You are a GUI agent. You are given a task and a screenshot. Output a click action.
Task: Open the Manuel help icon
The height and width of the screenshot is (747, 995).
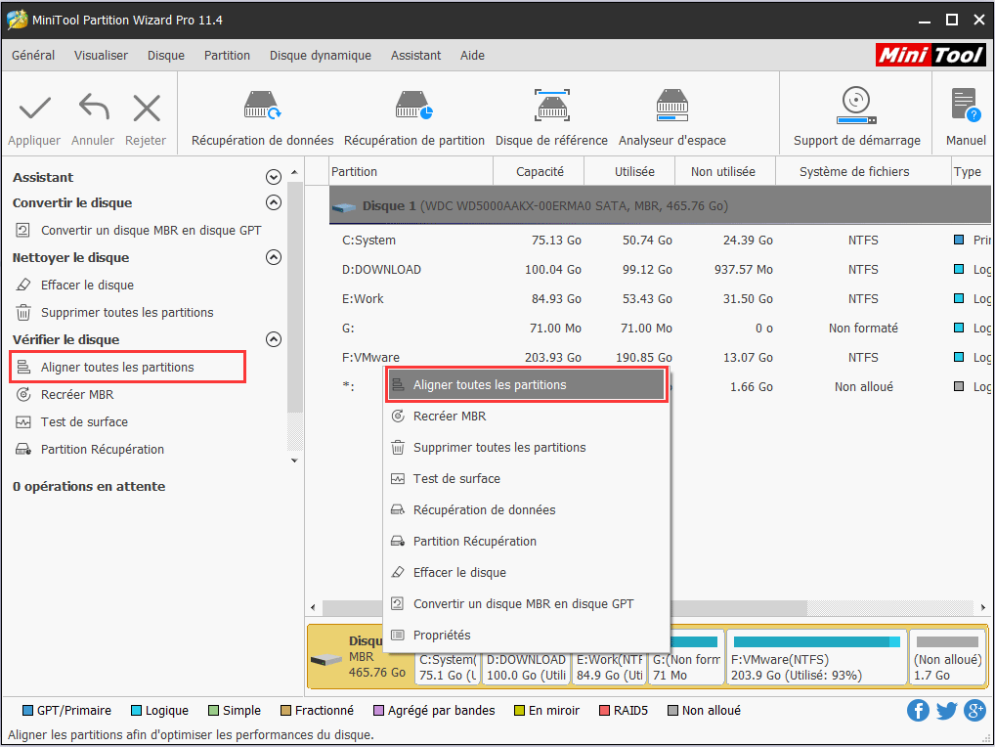[x=966, y=106]
